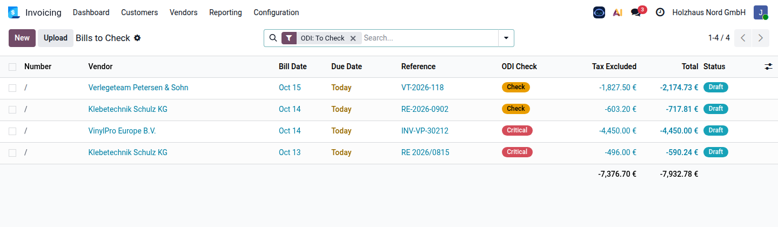Expand the search options dropdown arrow

pyautogui.click(x=506, y=38)
